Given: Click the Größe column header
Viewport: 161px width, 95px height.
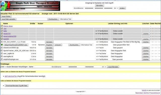Looking at the screenshot, I should (x=32, y=23).
